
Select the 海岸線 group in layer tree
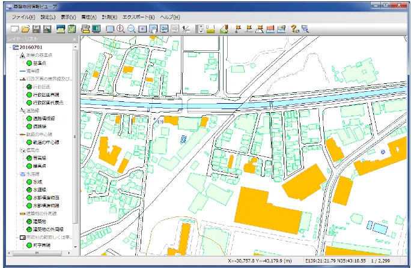pyautogui.click(x=33, y=71)
